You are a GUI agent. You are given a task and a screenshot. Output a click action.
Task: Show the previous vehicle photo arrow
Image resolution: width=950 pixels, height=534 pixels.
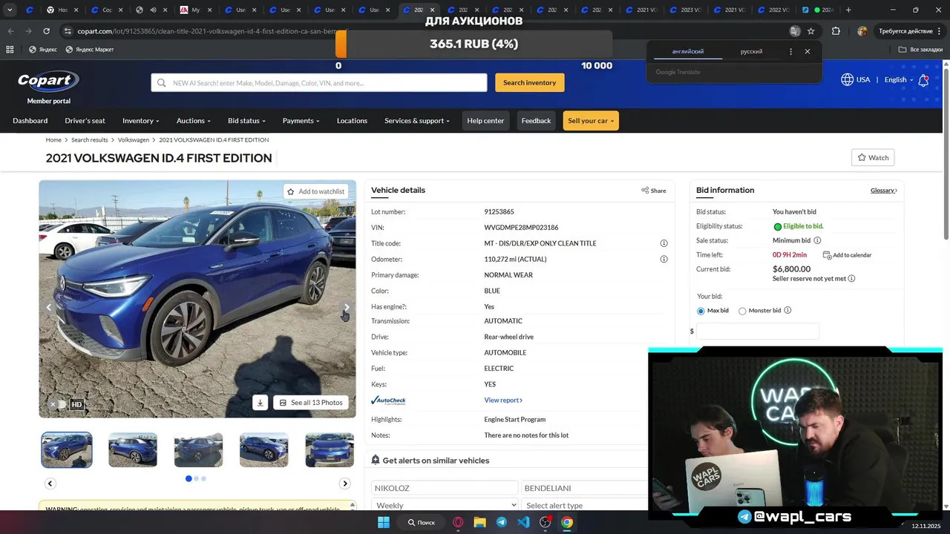[x=49, y=307]
